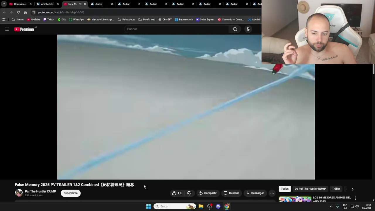The image size is (375, 211).
Task: Open the Mercado Libre Argentina bookmark
Action: coord(100,20)
